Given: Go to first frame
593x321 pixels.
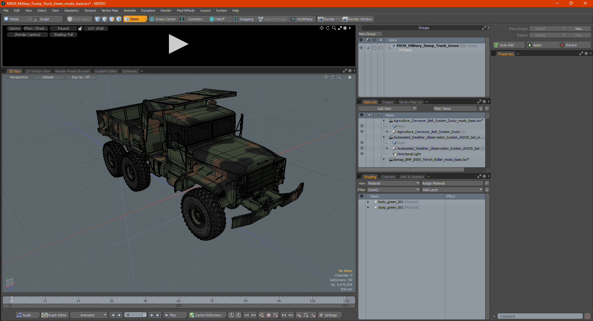Looking at the screenshot, I should point(112,315).
